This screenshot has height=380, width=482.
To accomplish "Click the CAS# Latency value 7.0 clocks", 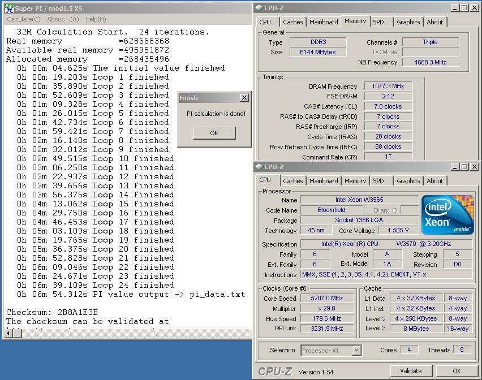I will (388, 106).
